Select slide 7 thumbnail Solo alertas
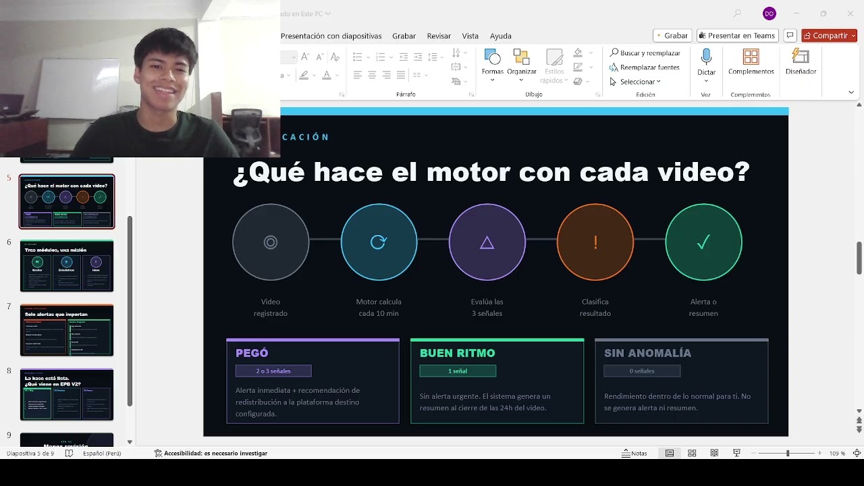 pyautogui.click(x=67, y=330)
